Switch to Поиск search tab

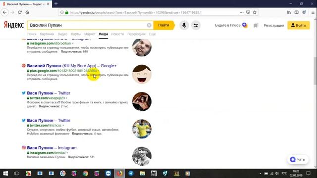coord(32,34)
